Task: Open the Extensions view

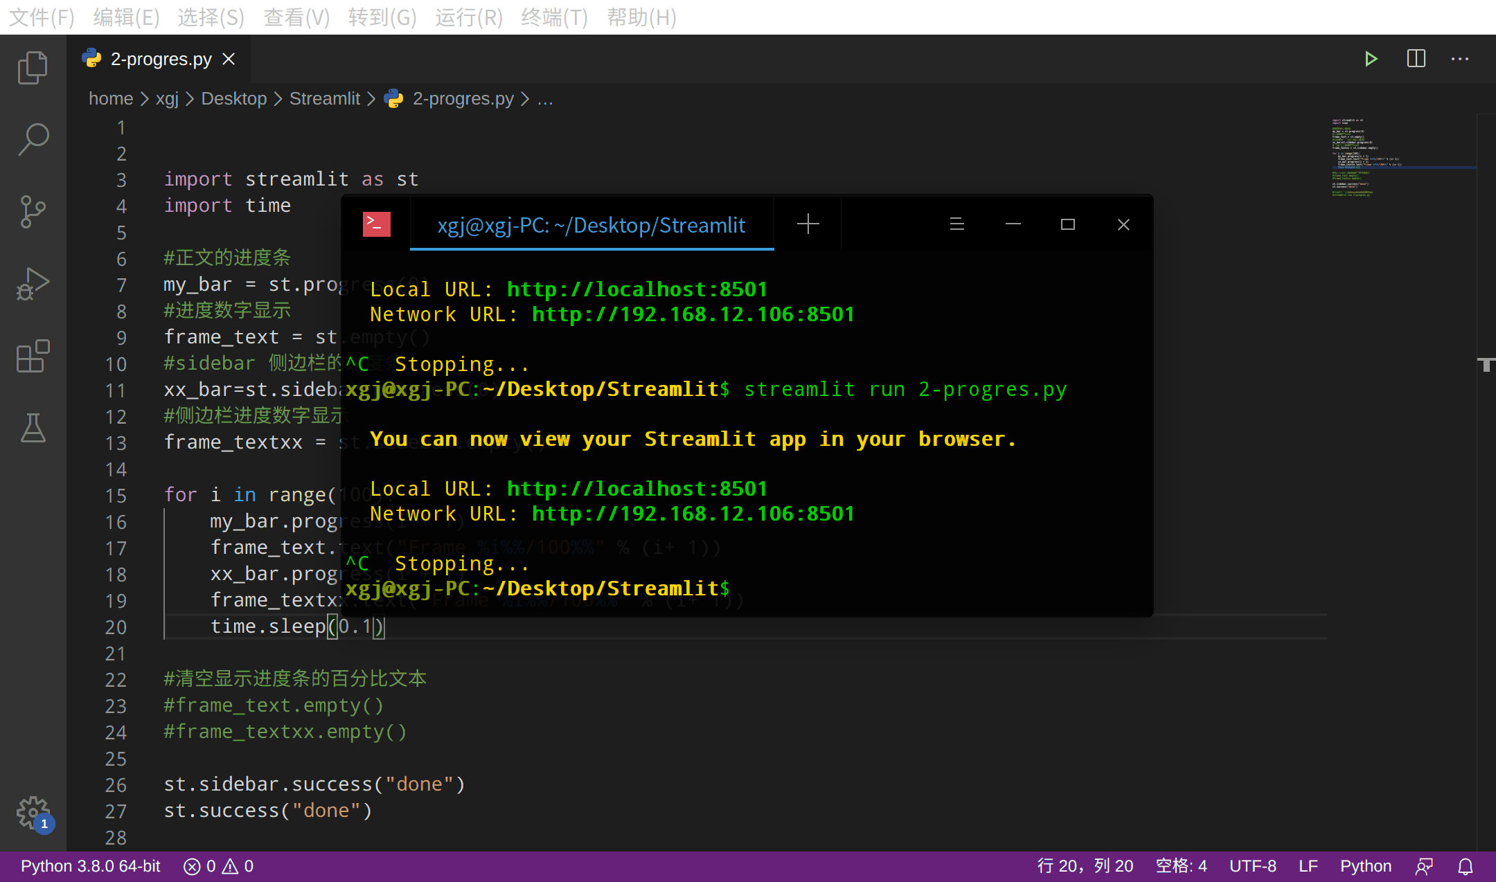Action: 33,356
